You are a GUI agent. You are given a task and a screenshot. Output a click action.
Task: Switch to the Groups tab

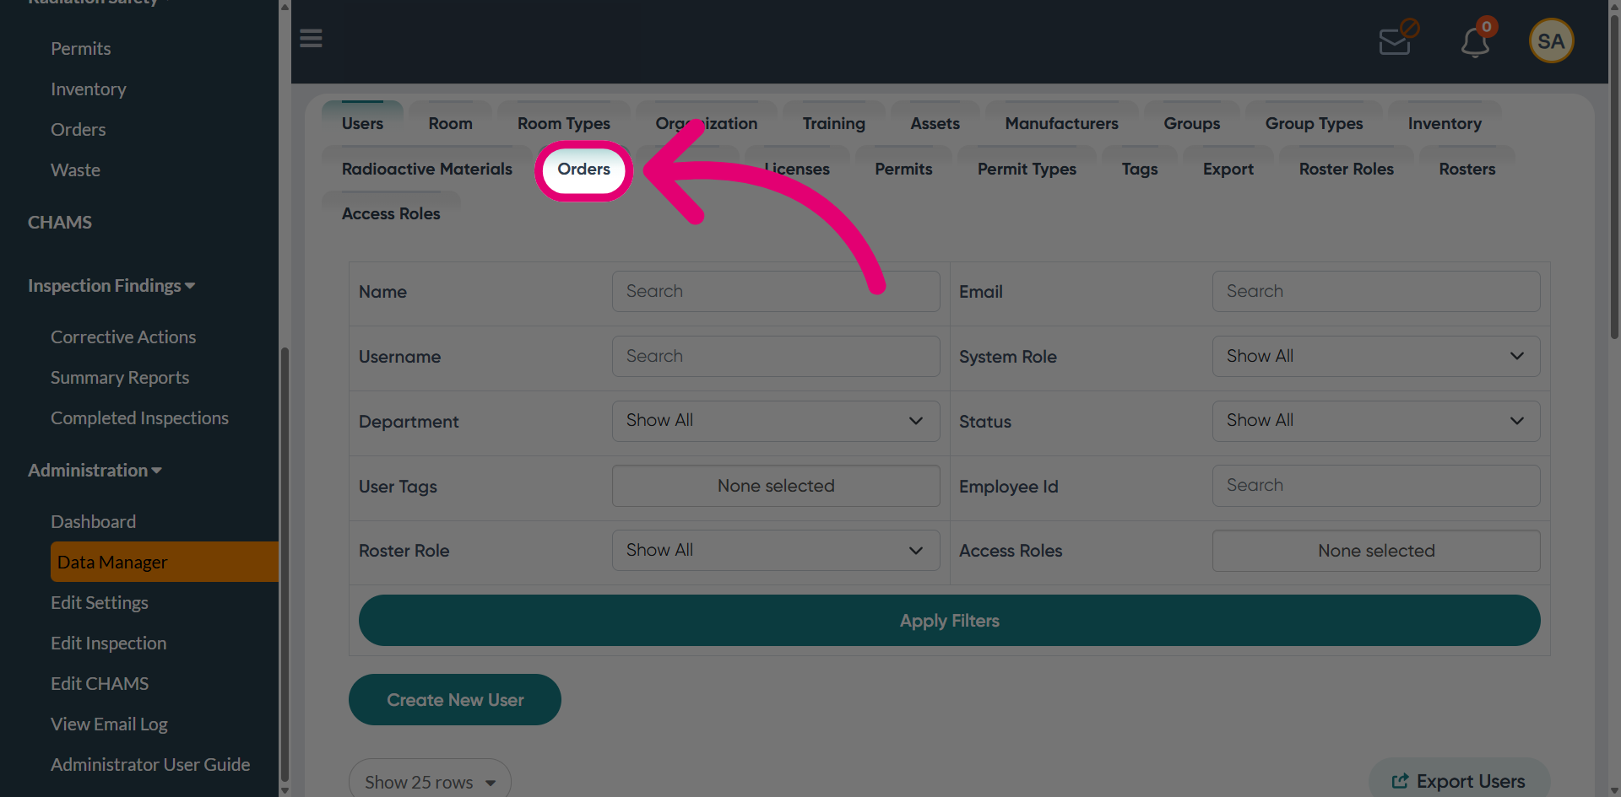[x=1191, y=123]
